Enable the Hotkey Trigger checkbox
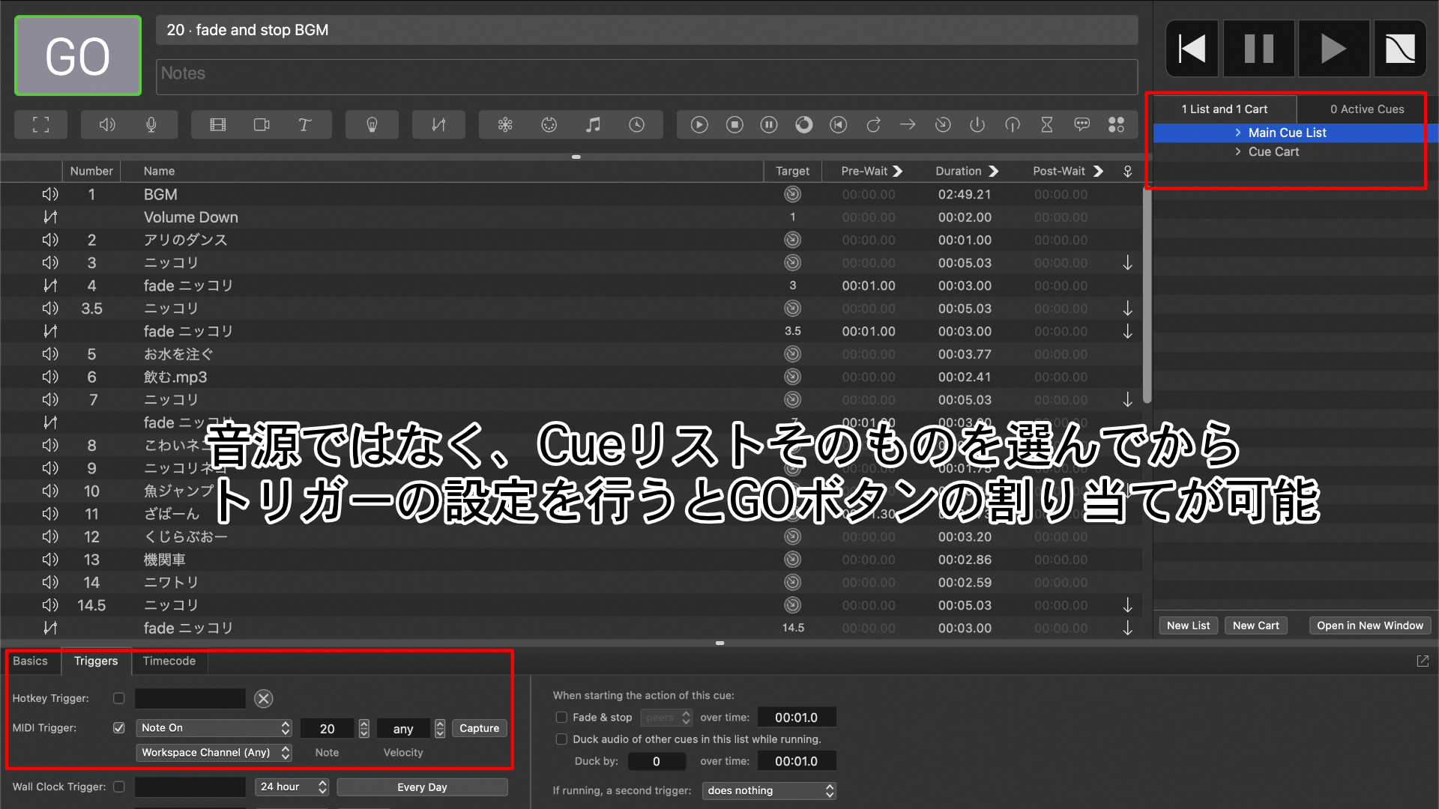 pyautogui.click(x=118, y=698)
